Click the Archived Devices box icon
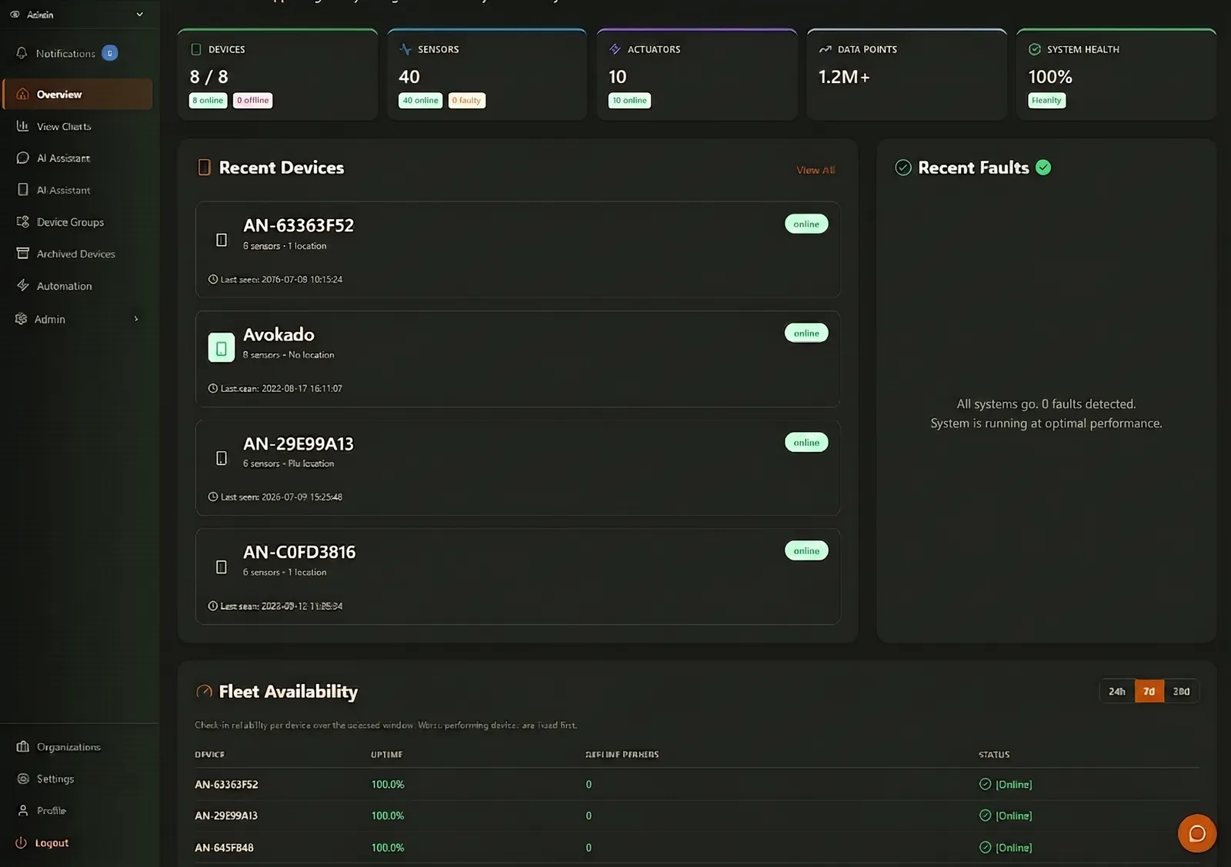This screenshot has width=1231, height=867. 22,253
